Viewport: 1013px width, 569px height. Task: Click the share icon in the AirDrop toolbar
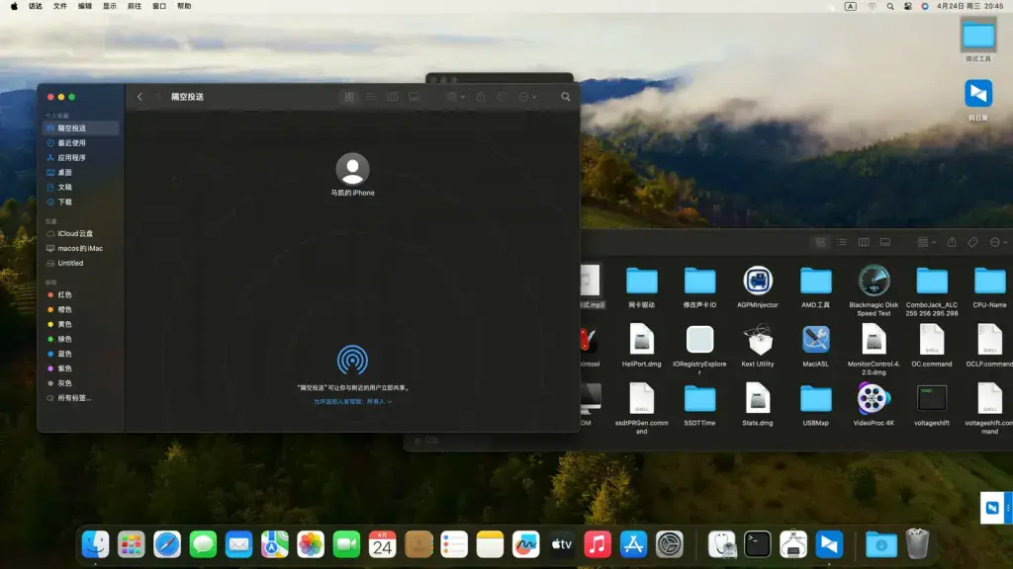point(481,97)
